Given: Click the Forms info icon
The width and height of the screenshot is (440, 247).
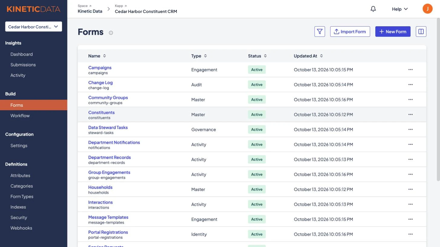Looking at the screenshot, I should click(111, 33).
